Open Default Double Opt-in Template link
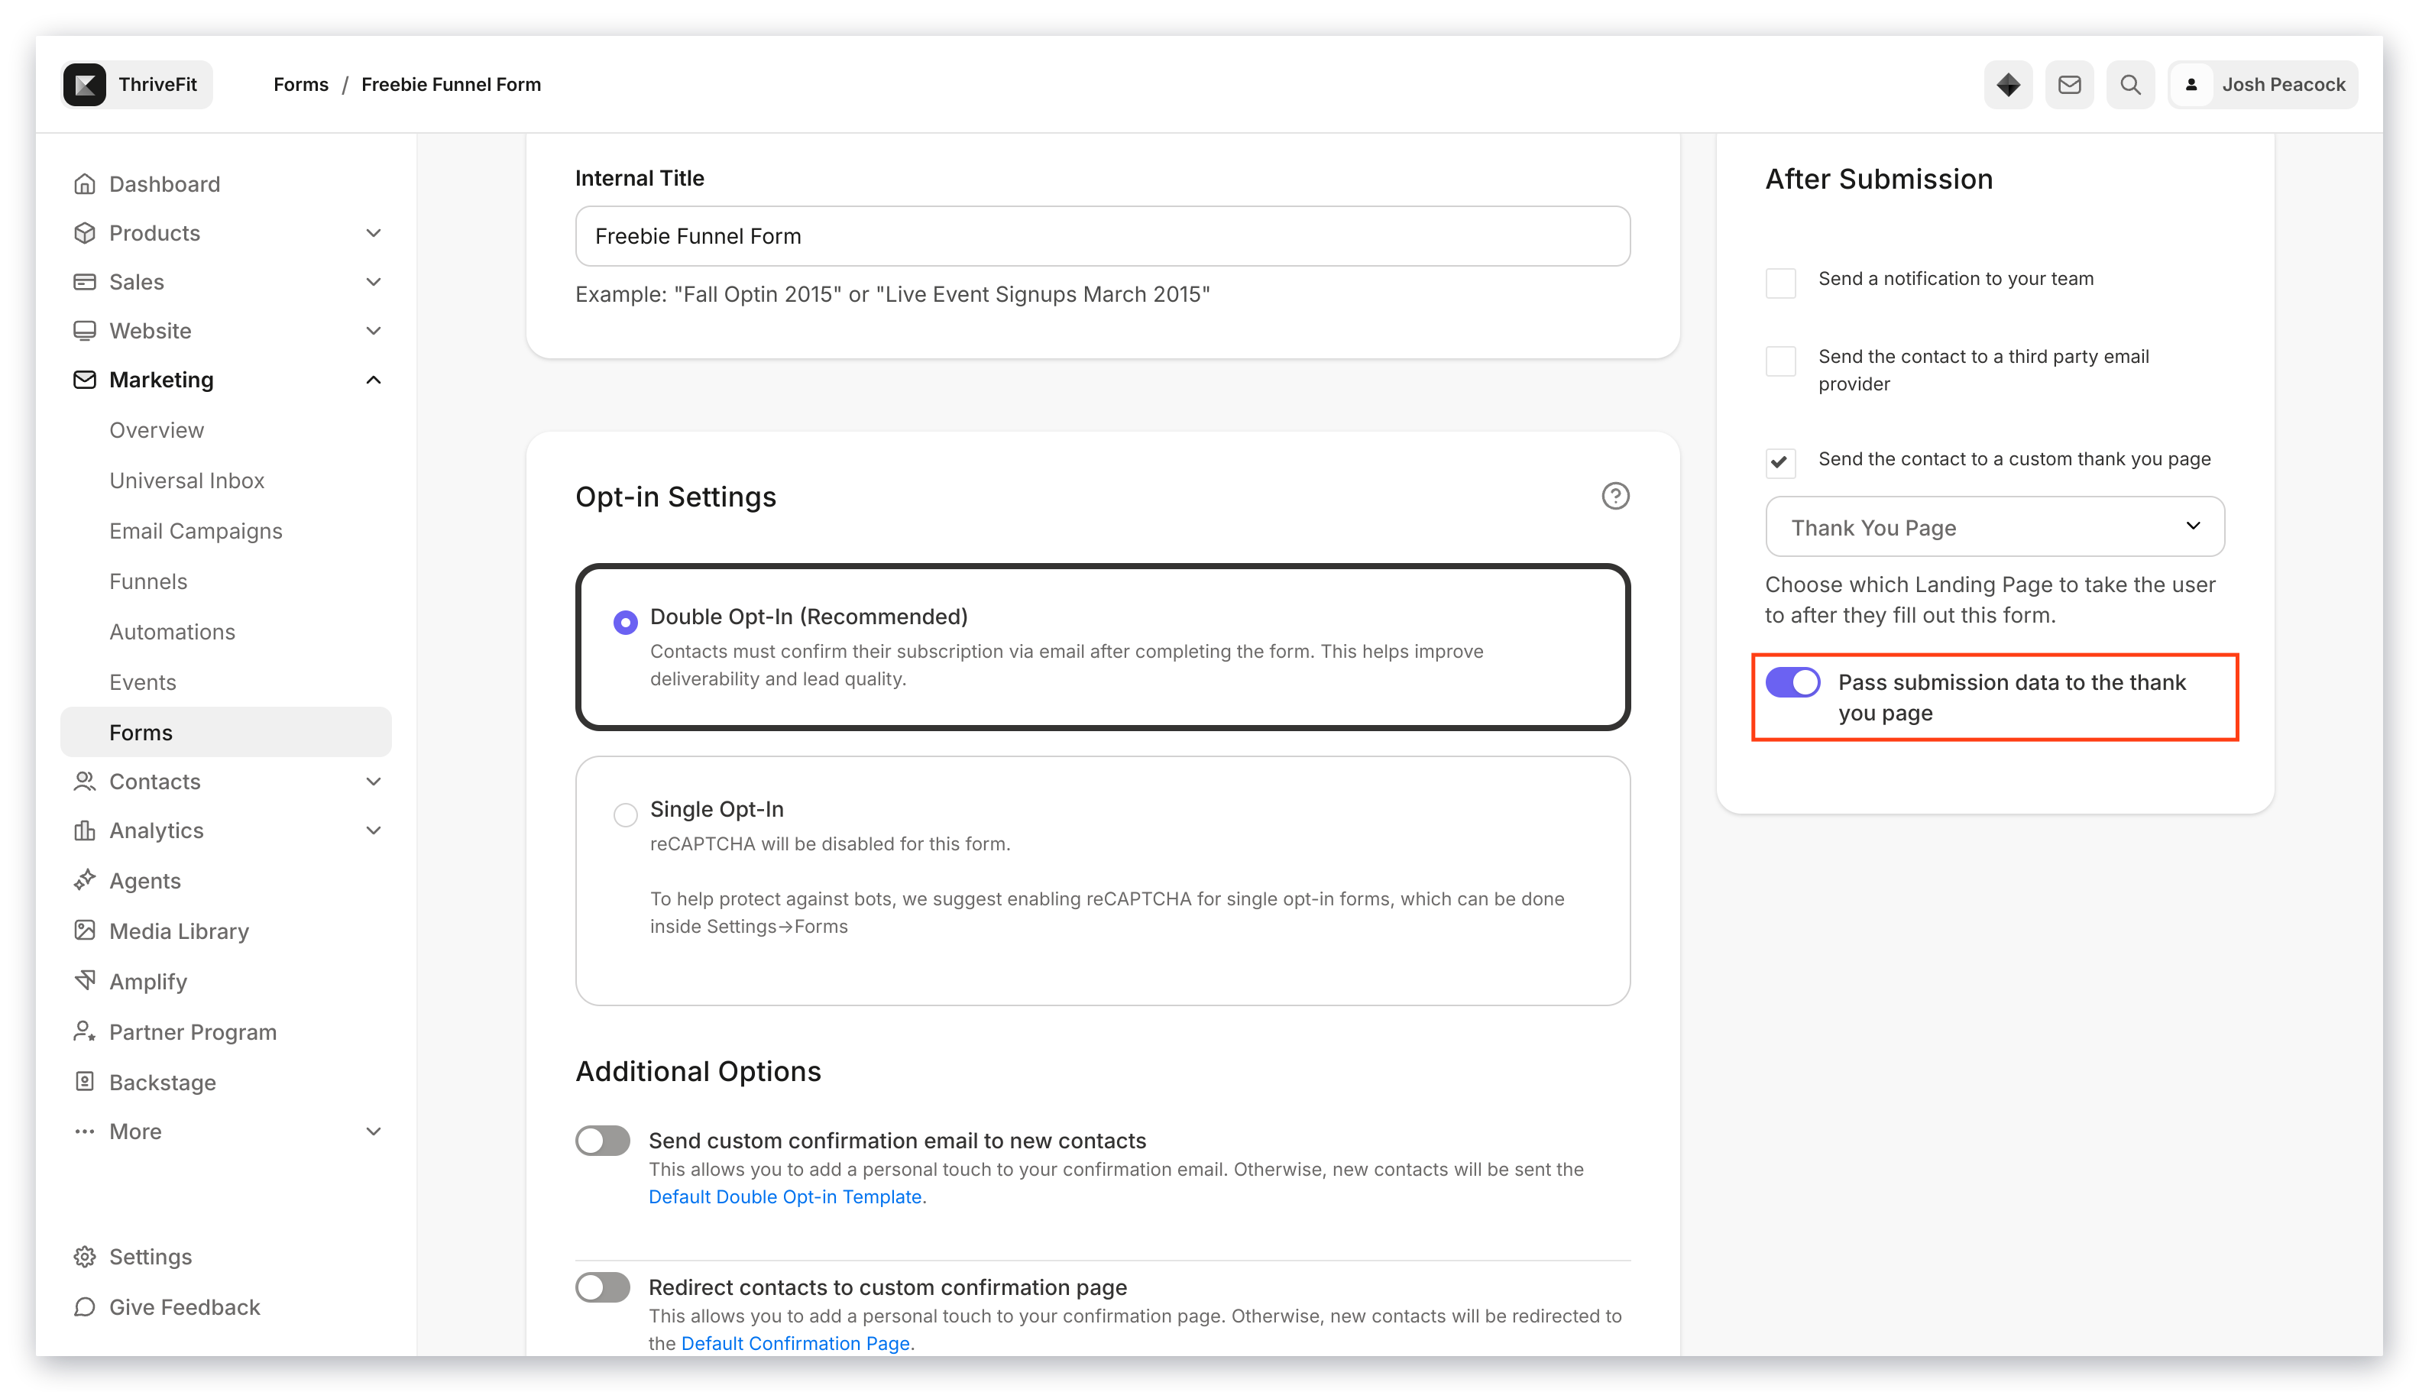The height and width of the screenshot is (1392, 2419). point(785,1196)
